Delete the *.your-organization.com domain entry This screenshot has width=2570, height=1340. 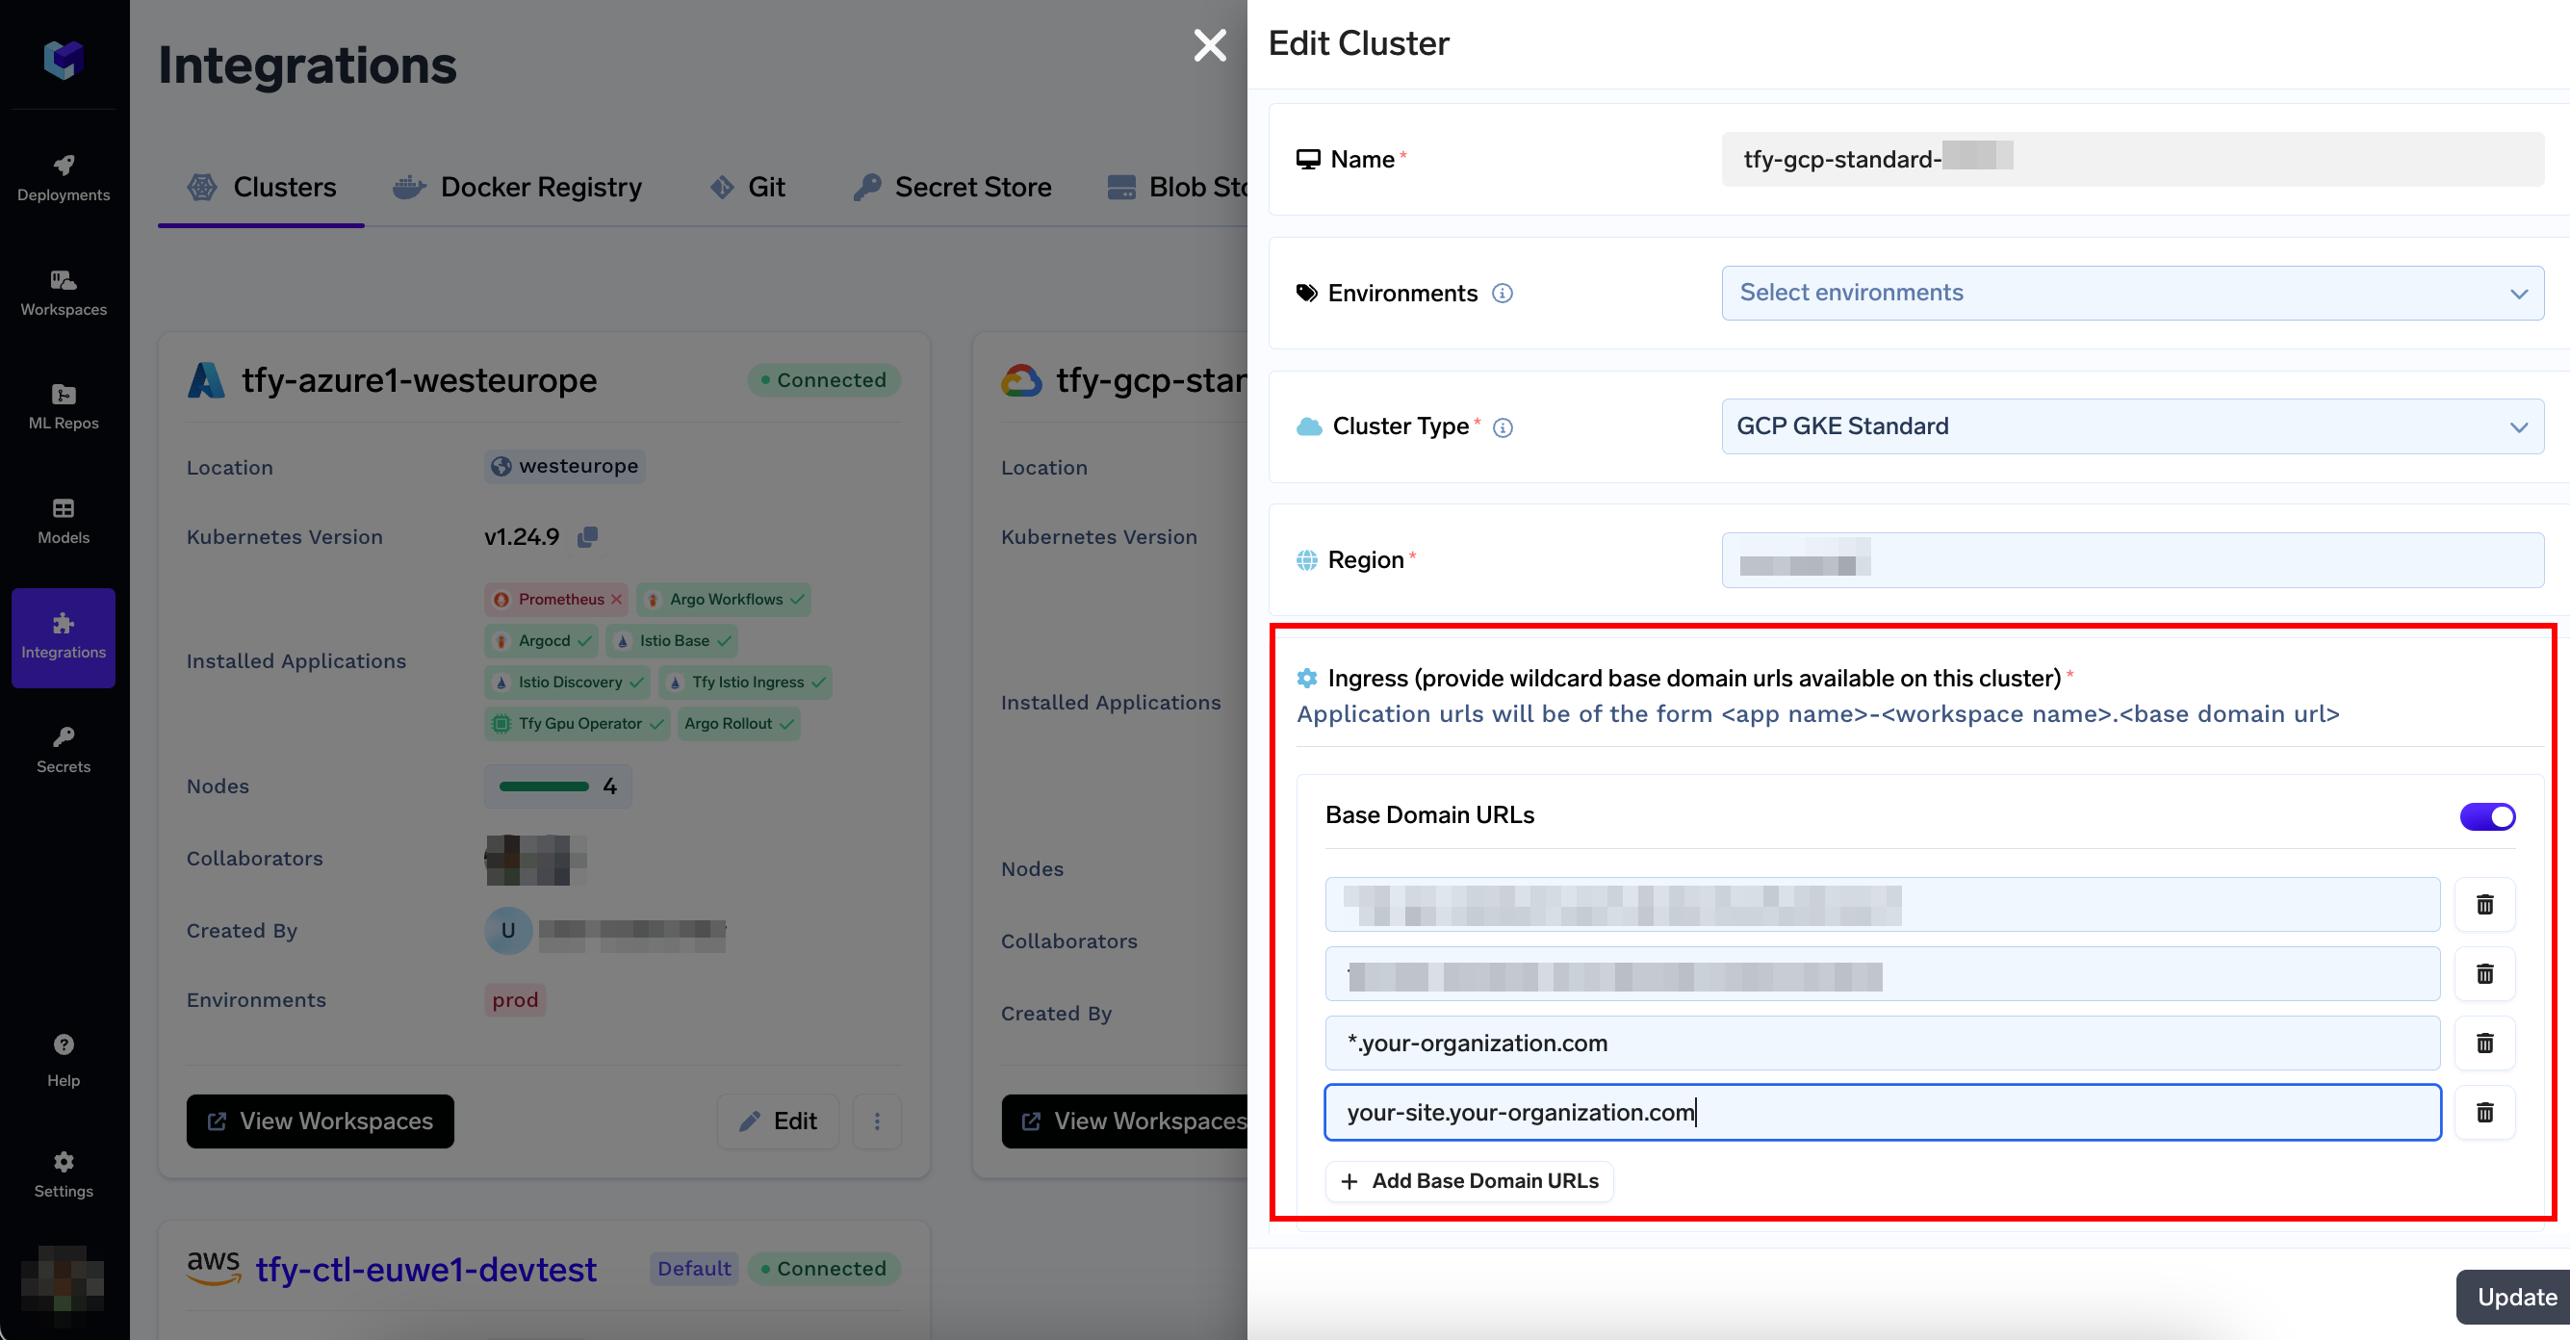pos(2484,1043)
